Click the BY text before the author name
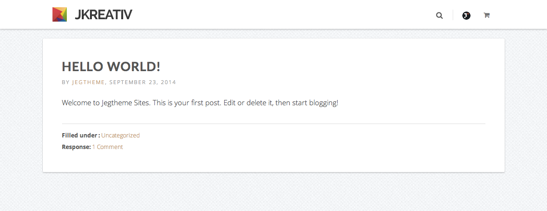 [x=65, y=82]
